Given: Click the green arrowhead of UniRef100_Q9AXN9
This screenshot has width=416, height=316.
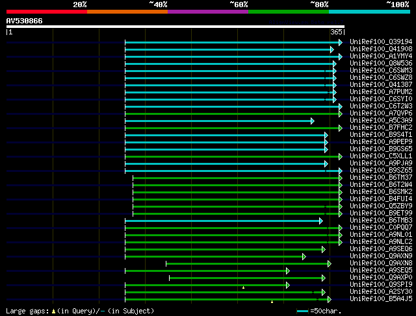Looking at the screenshot, I should 304,257.
